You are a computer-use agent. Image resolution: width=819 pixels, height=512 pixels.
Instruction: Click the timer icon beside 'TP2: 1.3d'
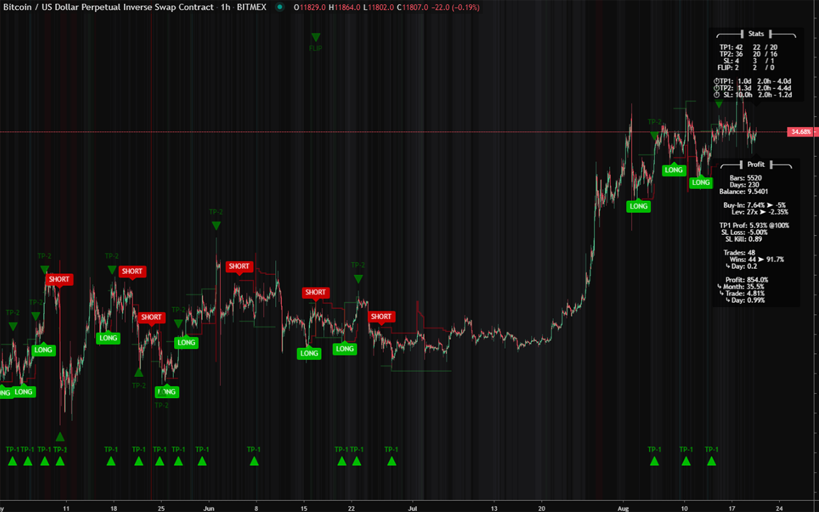tap(716, 88)
